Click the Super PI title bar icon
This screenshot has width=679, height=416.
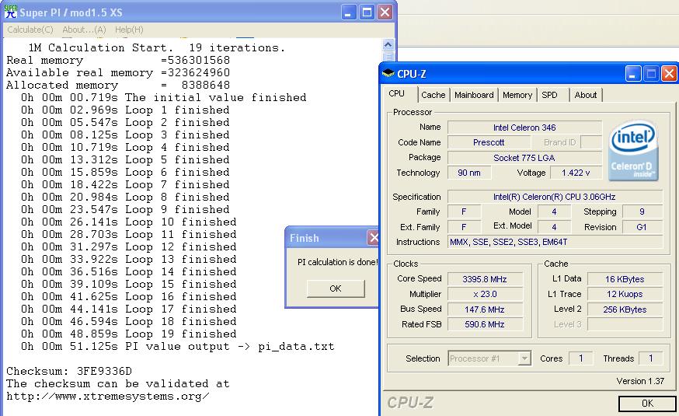[x=10, y=12]
